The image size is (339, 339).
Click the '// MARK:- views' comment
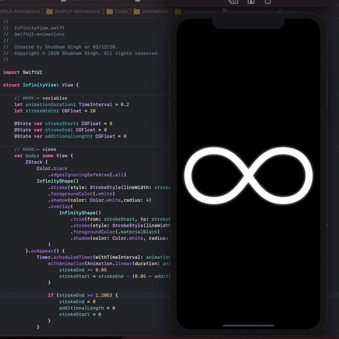point(35,149)
